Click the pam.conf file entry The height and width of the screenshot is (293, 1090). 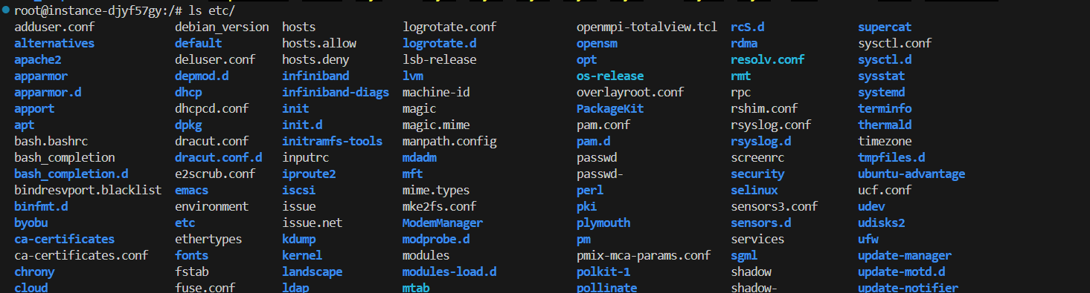click(603, 125)
